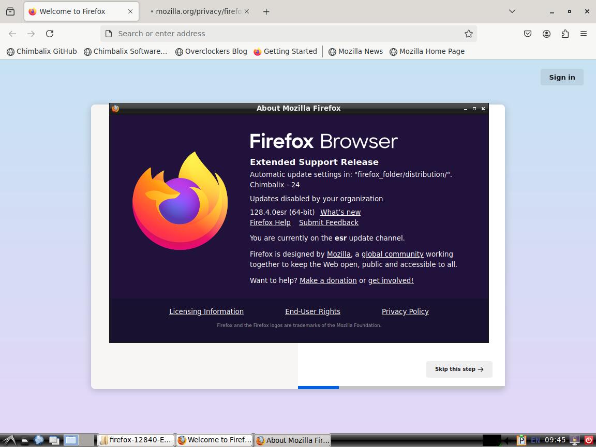This screenshot has height=447, width=596.
Task: Close the Welcome to Firefox tab
Action: pos(130,11)
